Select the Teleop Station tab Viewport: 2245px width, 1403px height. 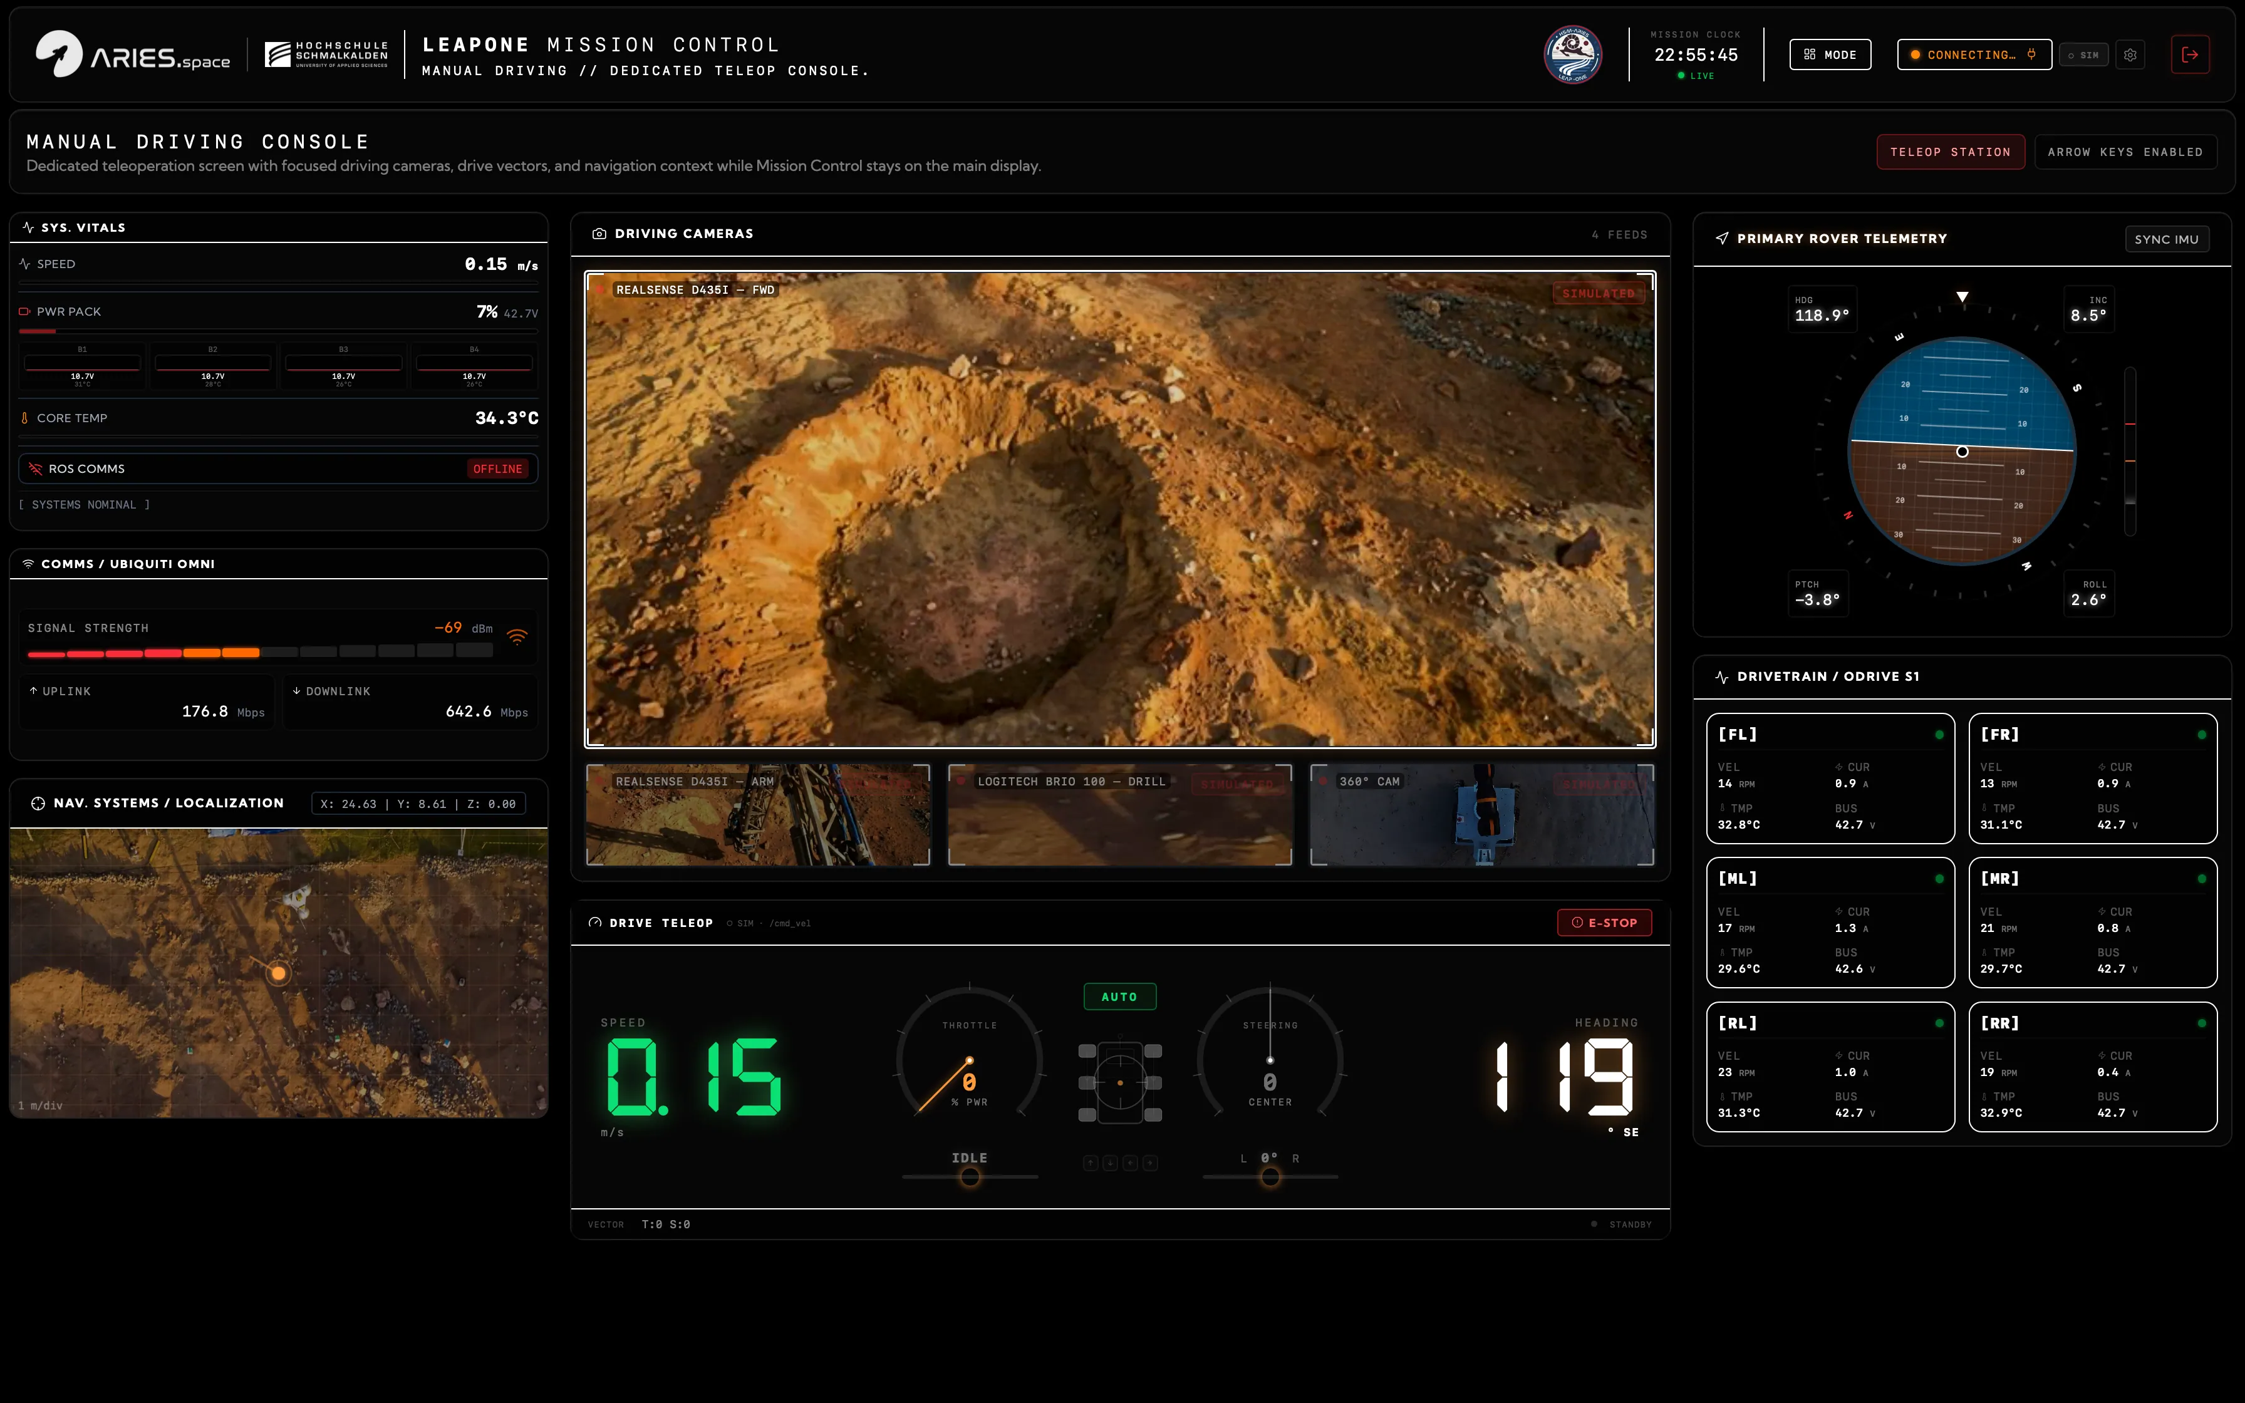[1950, 152]
